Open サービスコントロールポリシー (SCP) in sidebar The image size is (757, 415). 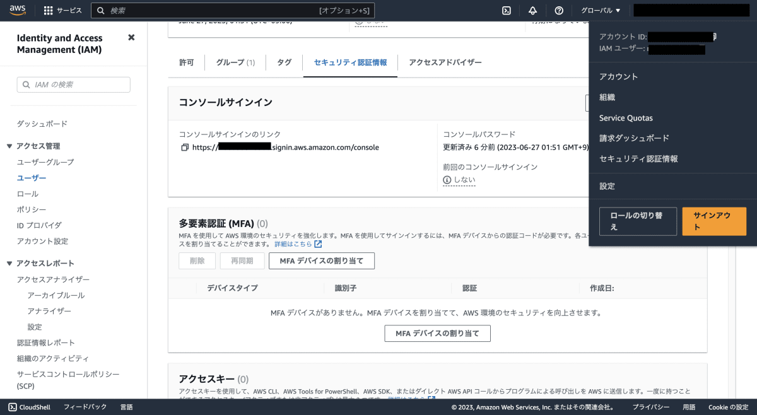(x=68, y=380)
